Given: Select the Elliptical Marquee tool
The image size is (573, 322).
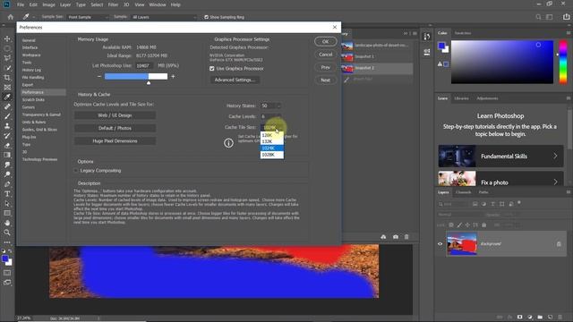Looking at the screenshot, I should (x=7, y=48).
